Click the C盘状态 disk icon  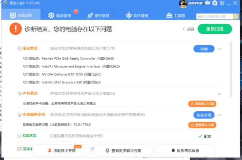[20, 136]
